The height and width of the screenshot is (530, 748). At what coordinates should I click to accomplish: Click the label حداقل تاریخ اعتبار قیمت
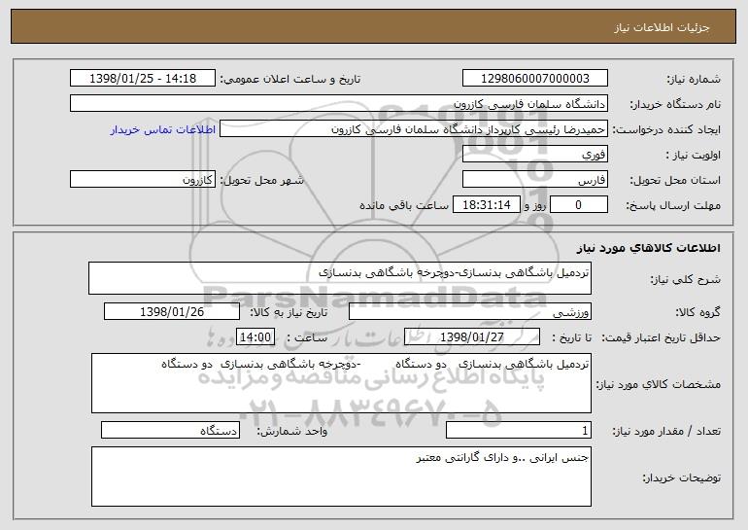(661, 337)
